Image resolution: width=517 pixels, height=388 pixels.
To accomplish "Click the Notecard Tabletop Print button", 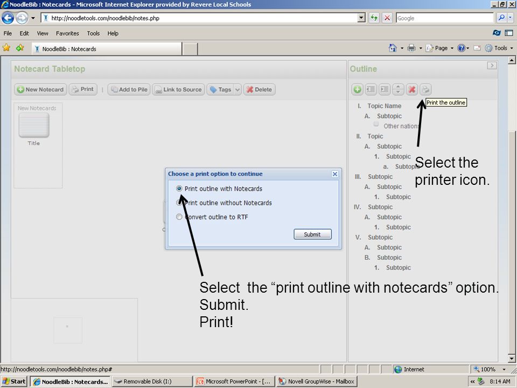I will pyautogui.click(x=83, y=89).
